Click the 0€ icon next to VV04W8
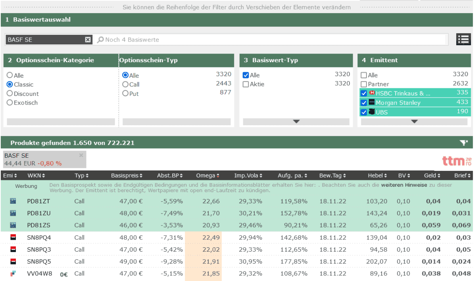 [63, 274]
